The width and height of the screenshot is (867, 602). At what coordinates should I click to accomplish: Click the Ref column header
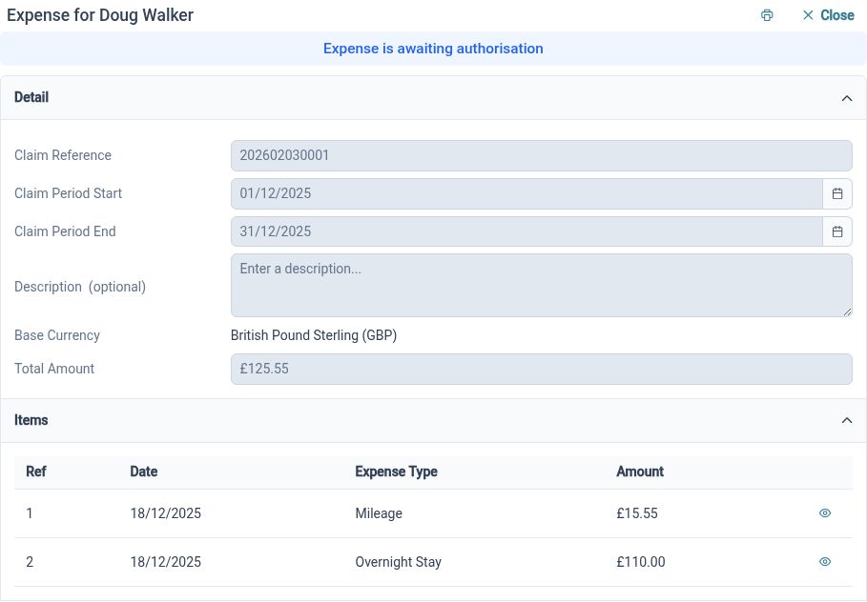pos(36,472)
